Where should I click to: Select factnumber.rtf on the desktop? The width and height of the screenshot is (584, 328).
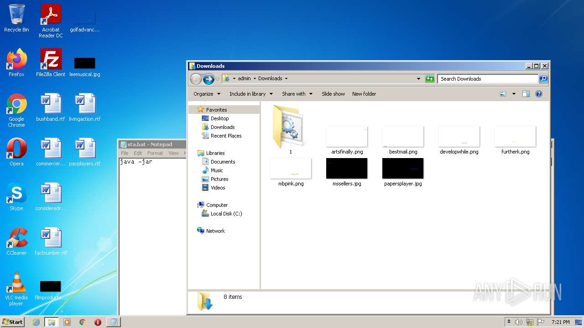click(x=51, y=241)
